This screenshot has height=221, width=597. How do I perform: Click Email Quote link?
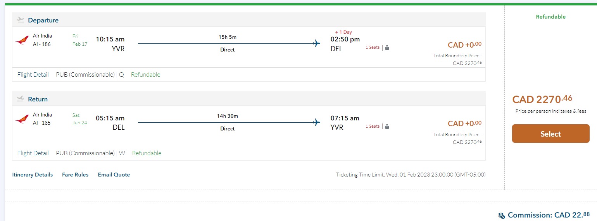(114, 175)
